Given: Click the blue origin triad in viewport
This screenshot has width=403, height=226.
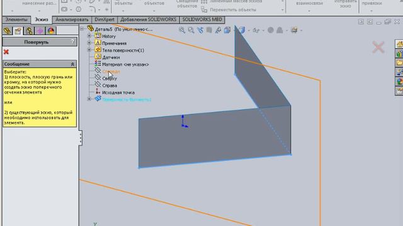Looking at the screenshot, I should [184, 122].
